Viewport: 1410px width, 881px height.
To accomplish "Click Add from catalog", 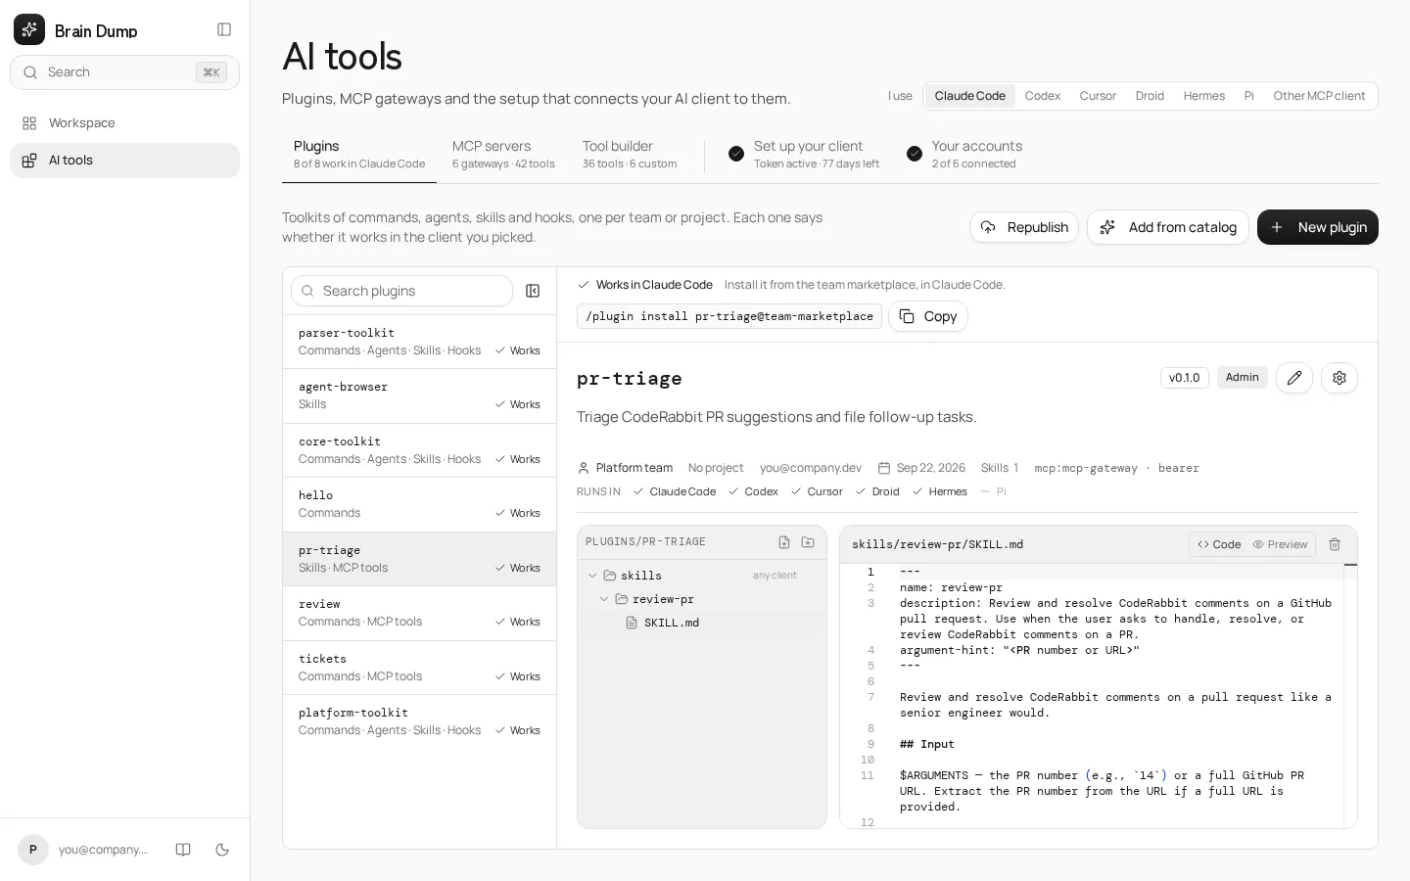I will 1168,227.
